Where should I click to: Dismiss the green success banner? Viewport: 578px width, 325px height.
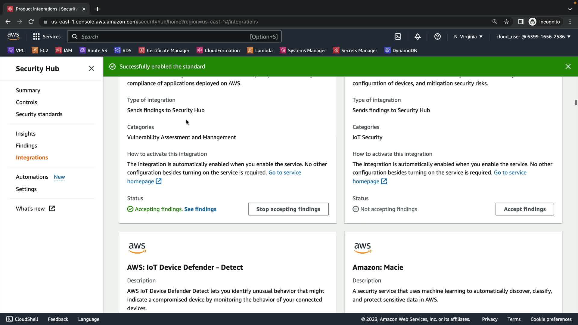[568, 67]
